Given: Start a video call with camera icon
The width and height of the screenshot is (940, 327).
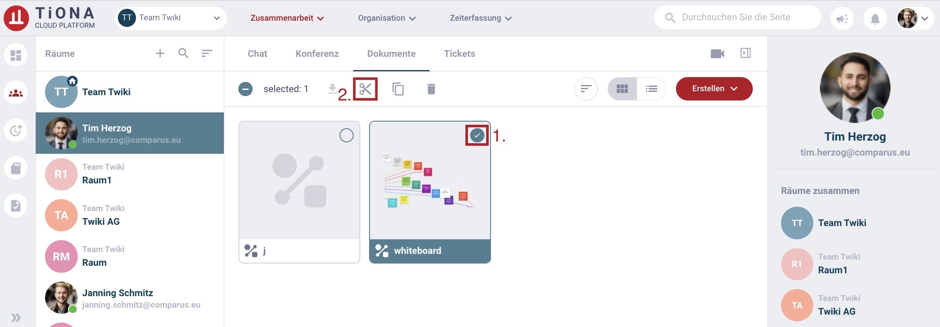Looking at the screenshot, I should [717, 53].
